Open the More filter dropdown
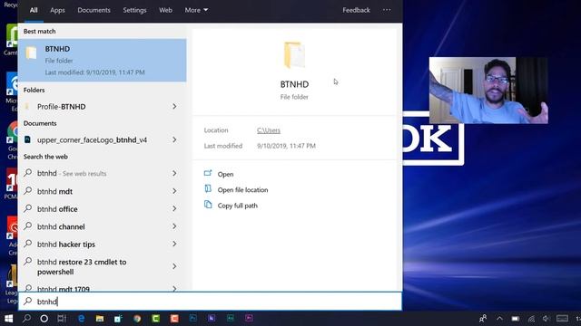The width and height of the screenshot is (581, 326). pyautogui.click(x=196, y=10)
